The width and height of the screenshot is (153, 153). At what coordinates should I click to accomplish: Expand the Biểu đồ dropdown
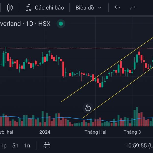[88, 8]
